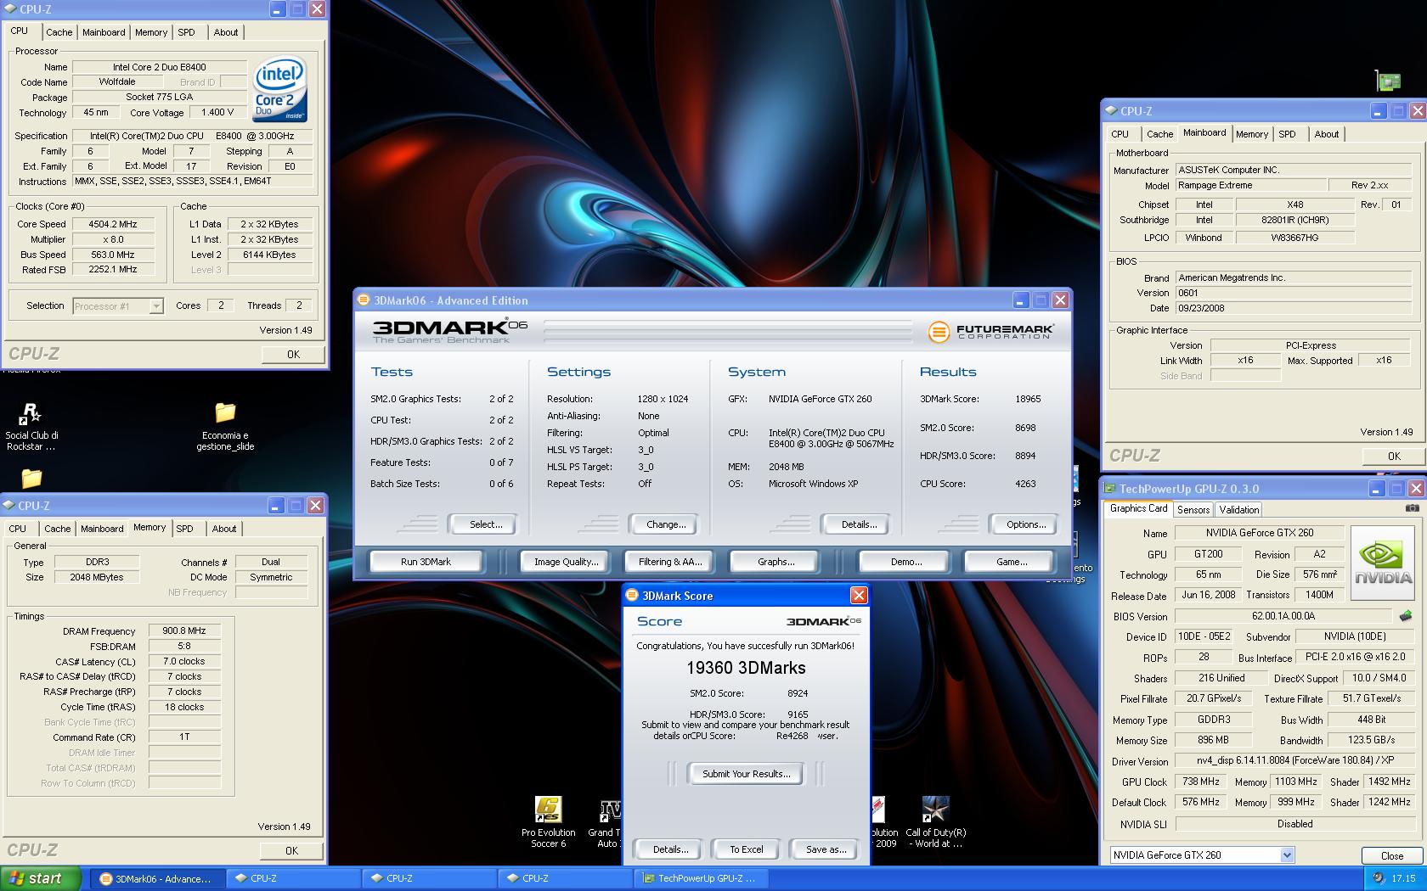Viewport: 1427px width, 891px height.
Task: Click Save as in score dialog
Action: (826, 849)
